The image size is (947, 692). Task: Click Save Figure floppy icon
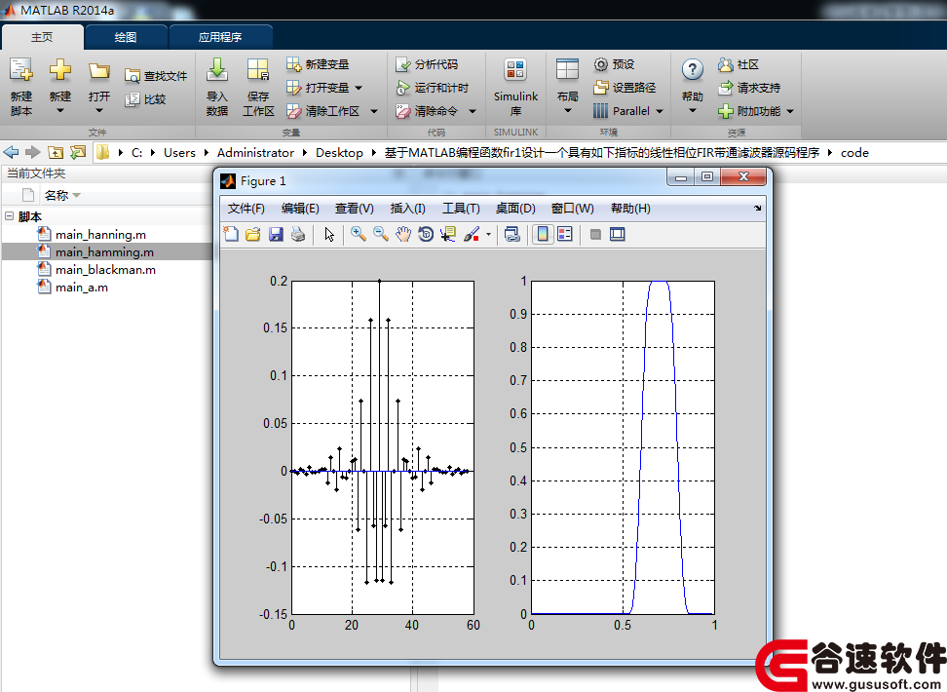point(276,235)
